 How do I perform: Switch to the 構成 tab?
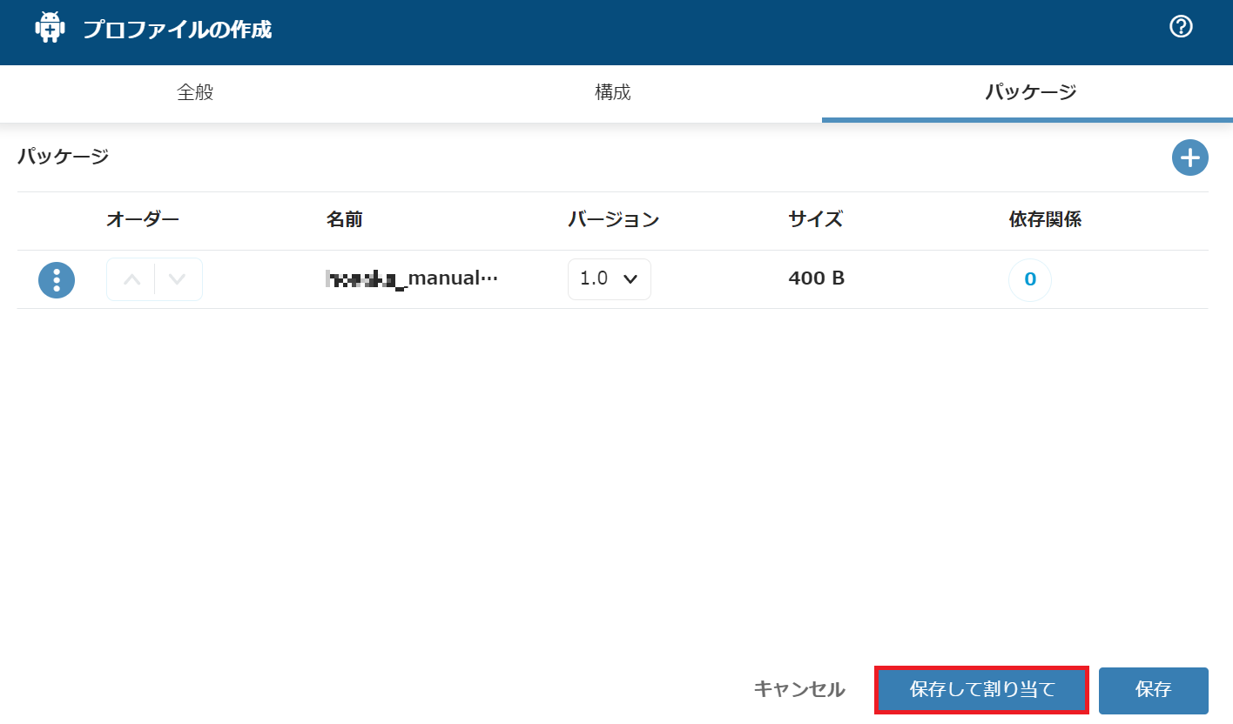(613, 92)
